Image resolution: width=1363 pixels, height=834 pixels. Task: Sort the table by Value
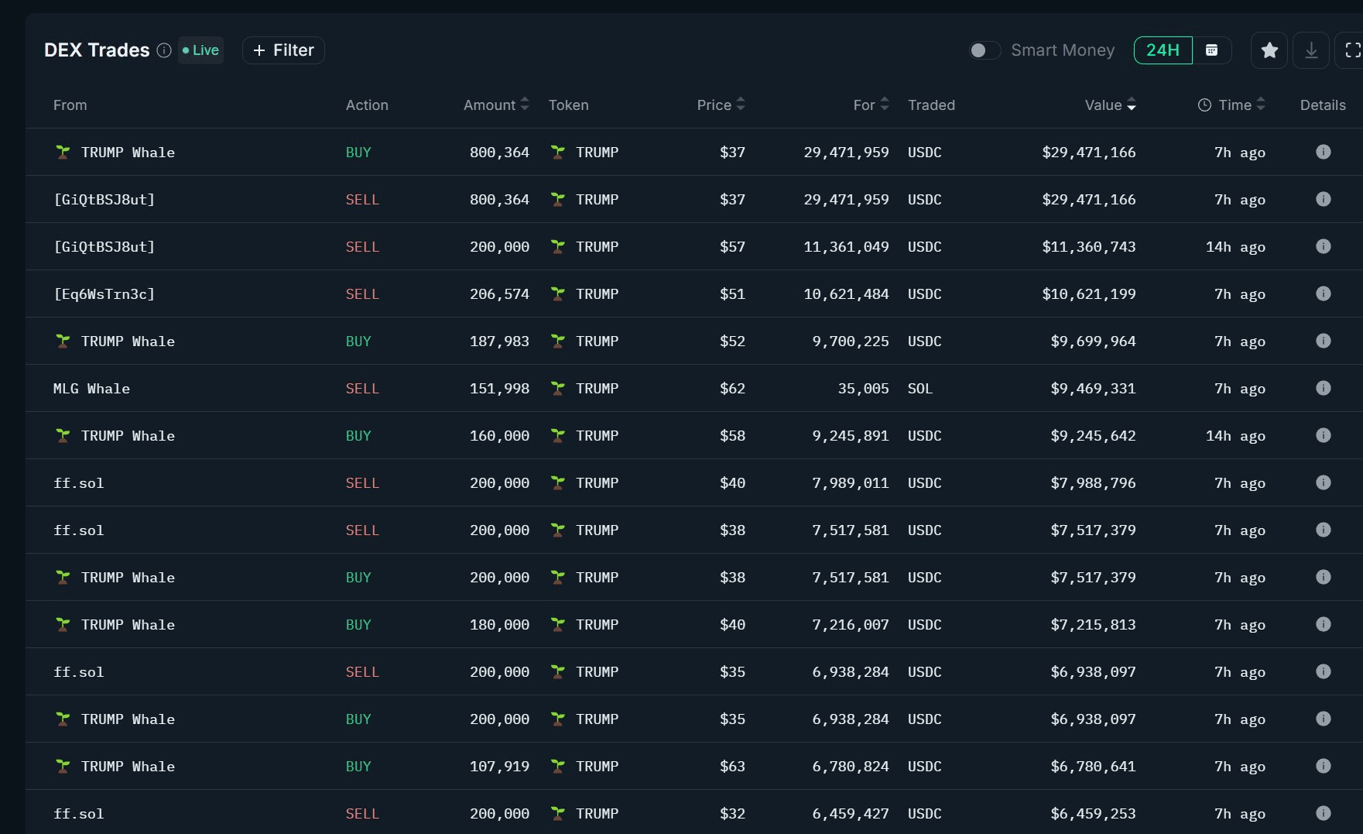[x=1110, y=105]
